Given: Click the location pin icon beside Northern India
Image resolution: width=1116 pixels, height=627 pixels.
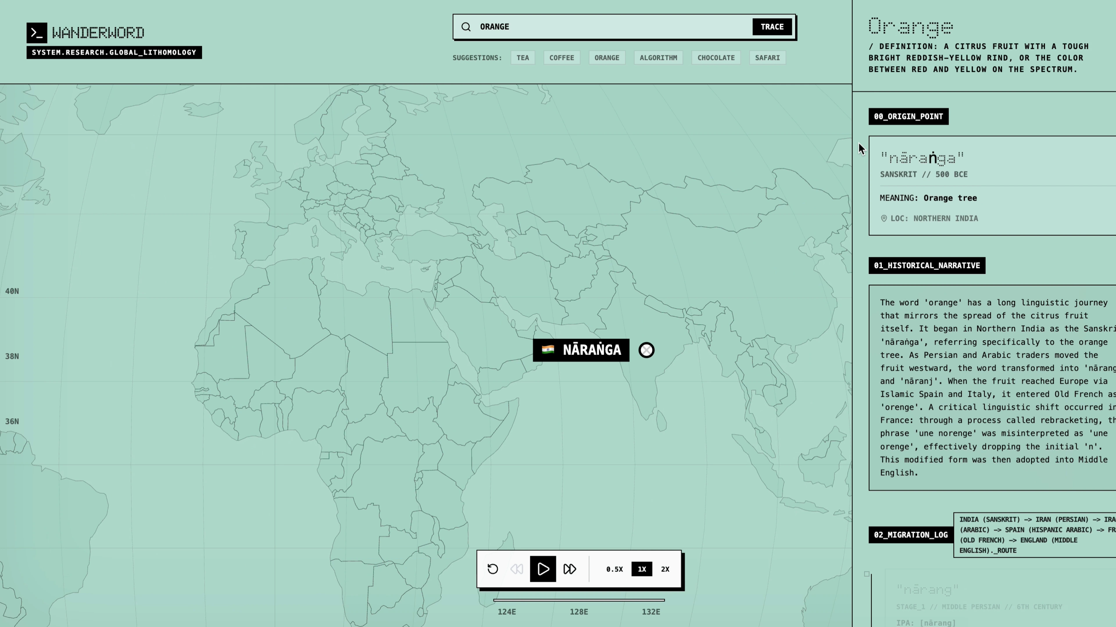Looking at the screenshot, I should point(884,219).
